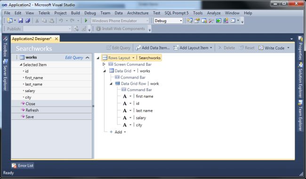Open the Debug configuration dropdown

(x=181, y=21)
